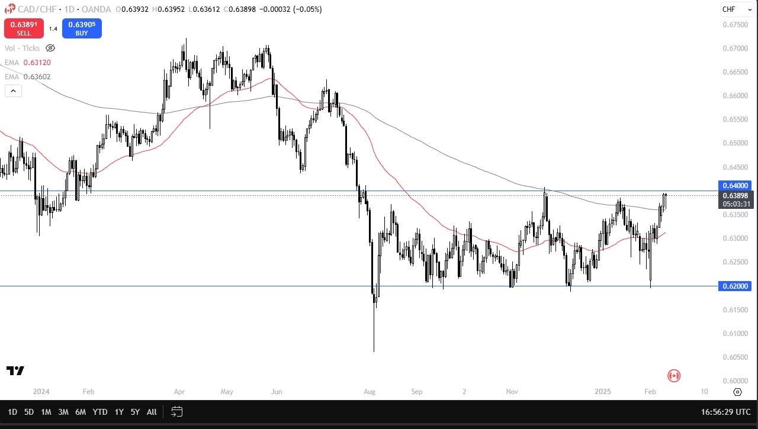Select the All range option

152,412
